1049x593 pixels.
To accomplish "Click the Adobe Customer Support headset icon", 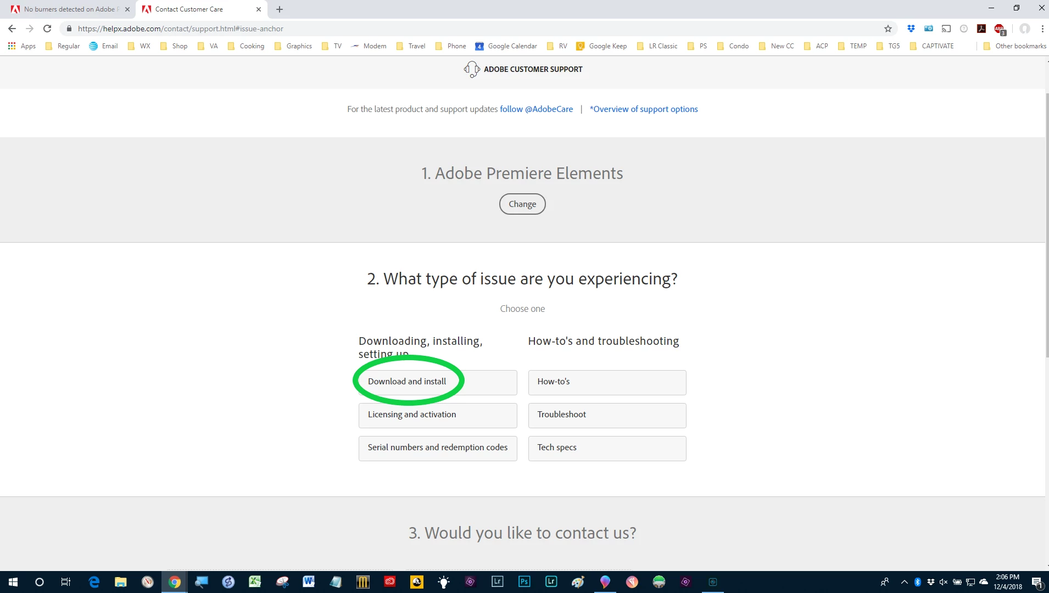I will (471, 69).
